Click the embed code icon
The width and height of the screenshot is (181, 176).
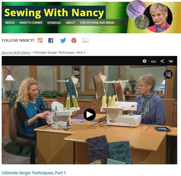pyautogui.click(x=154, y=62)
